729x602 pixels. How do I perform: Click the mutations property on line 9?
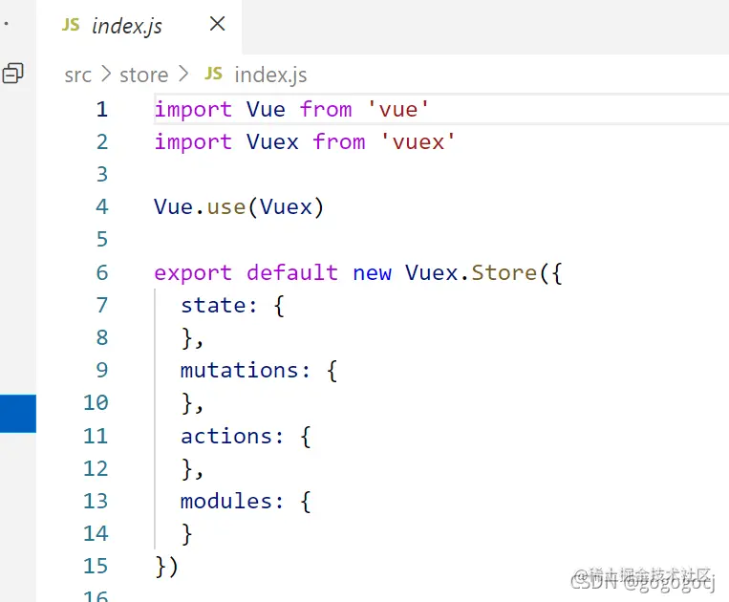click(239, 371)
